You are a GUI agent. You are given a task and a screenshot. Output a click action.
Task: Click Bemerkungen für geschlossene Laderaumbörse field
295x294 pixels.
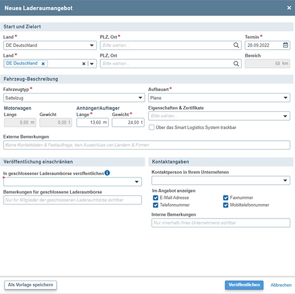tap(72, 200)
